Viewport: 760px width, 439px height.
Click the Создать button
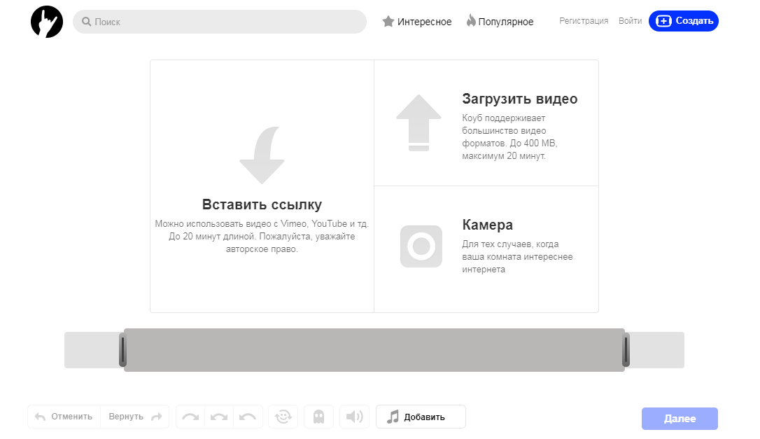[x=683, y=21]
